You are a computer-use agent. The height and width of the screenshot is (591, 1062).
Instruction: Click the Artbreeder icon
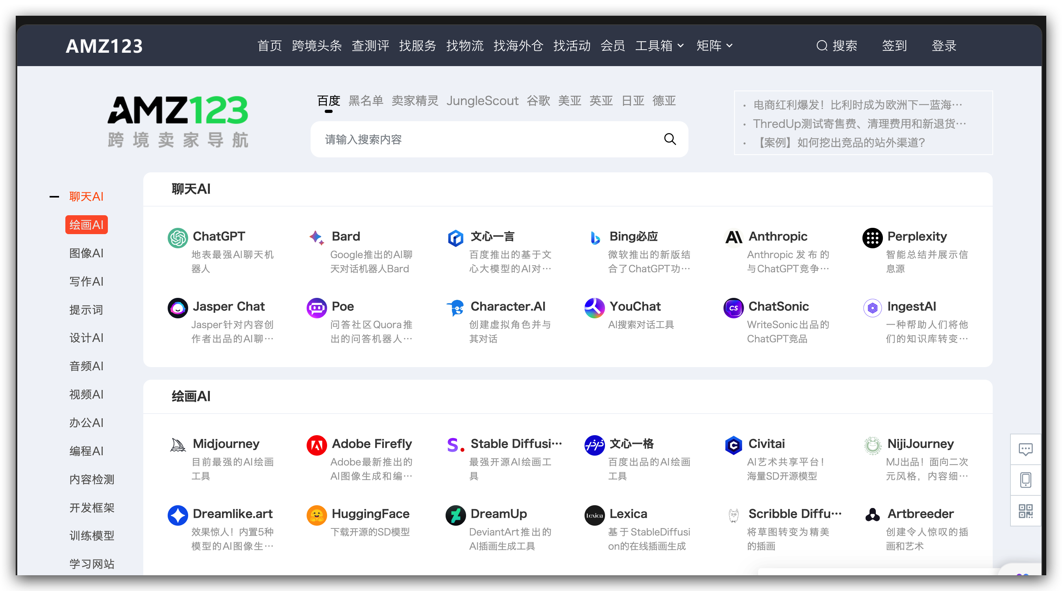coord(872,515)
